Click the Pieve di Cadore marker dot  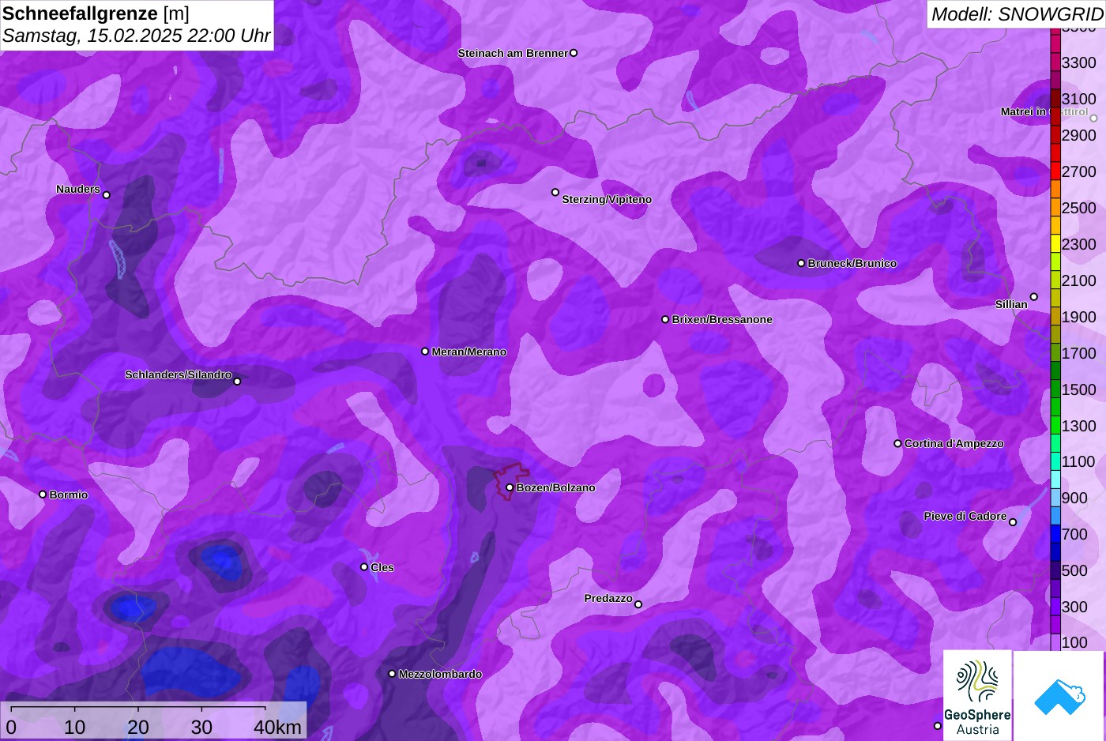1013,522
